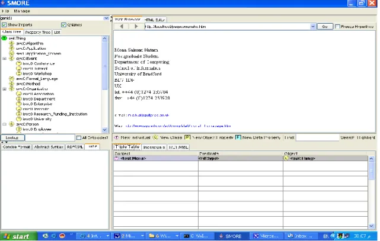Click the Conference subclass icon
380x241 pixels.
pos(19,63)
